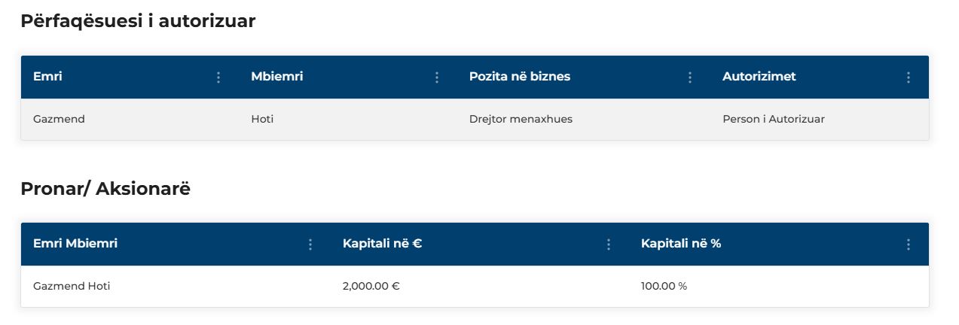Sort by the Emri column header
This screenshot has height=325, width=959.
point(47,77)
